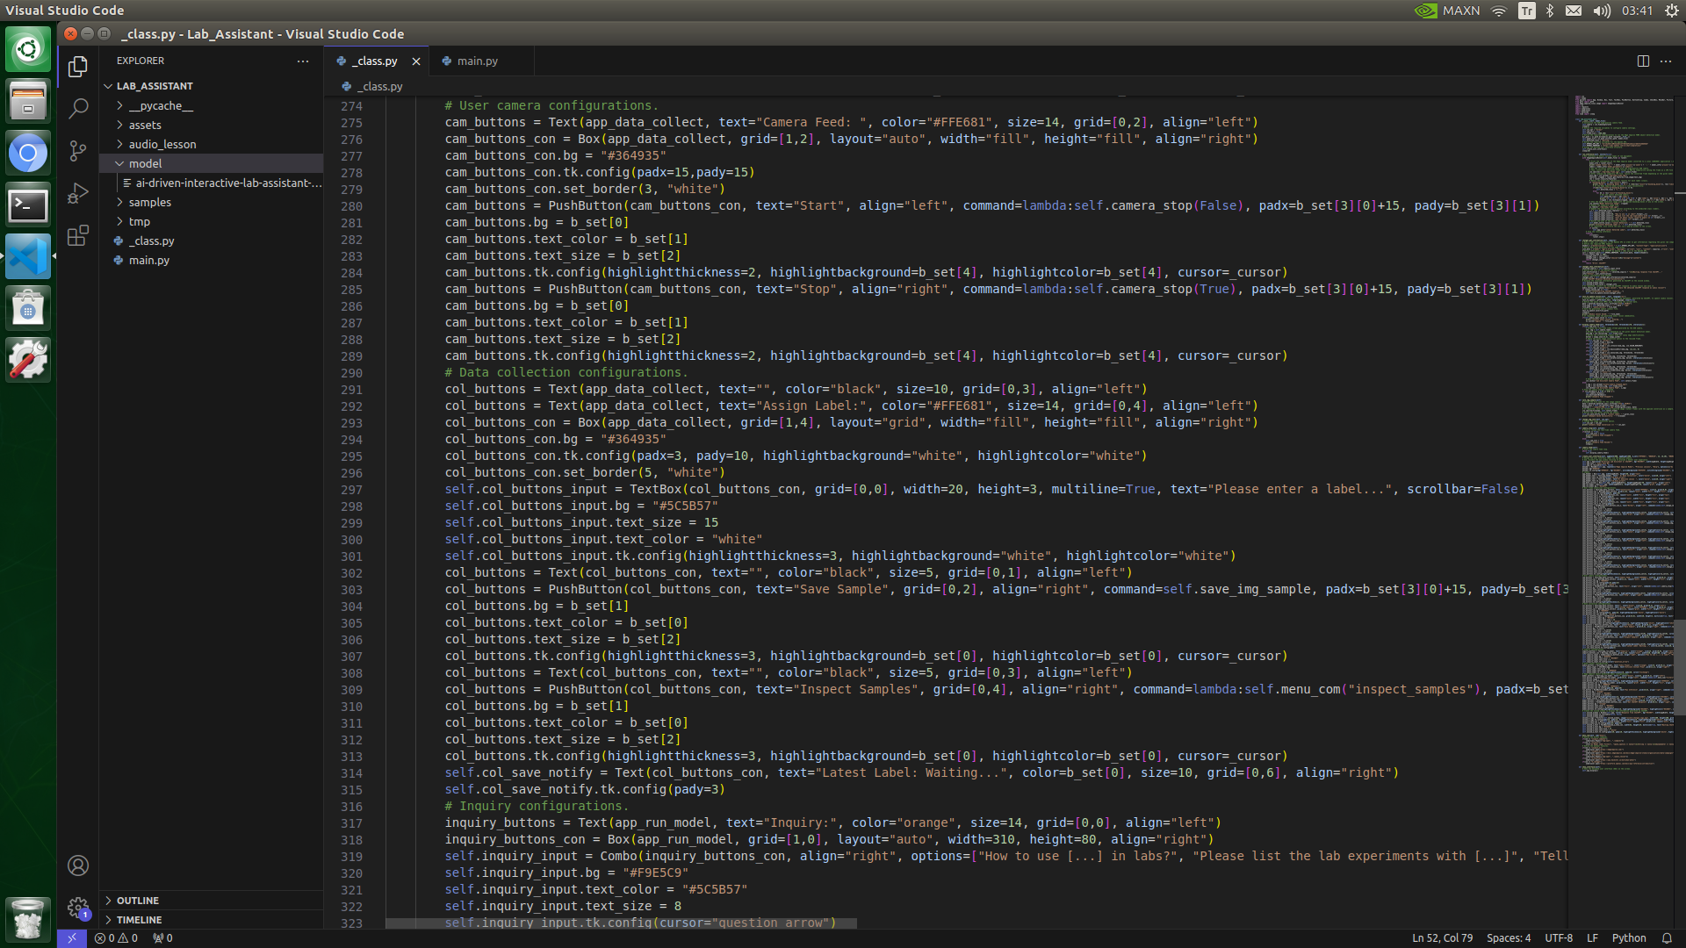The height and width of the screenshot is (948, 1686).
Task: Open Terminal from the Ubuntu dock
Action: 28,205
